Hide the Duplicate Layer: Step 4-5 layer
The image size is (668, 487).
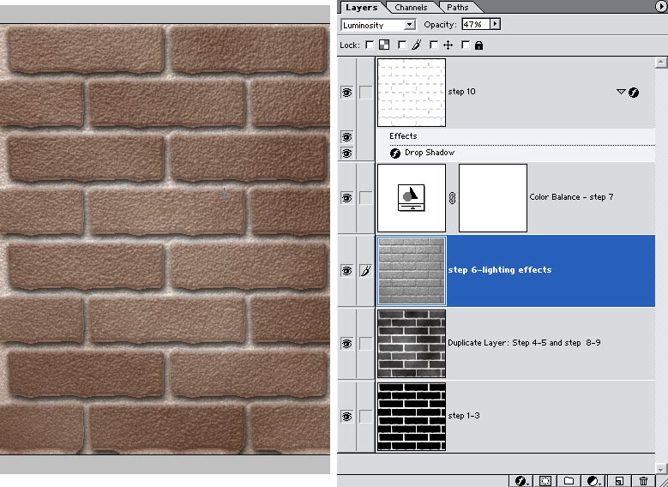[x=346, y=344]
